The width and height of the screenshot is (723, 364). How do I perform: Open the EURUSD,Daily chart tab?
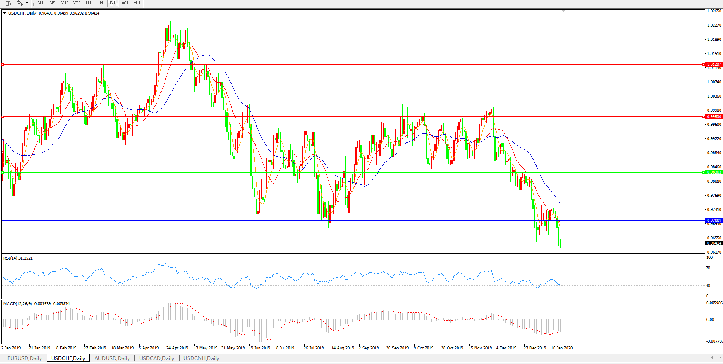tap(24, 358)
